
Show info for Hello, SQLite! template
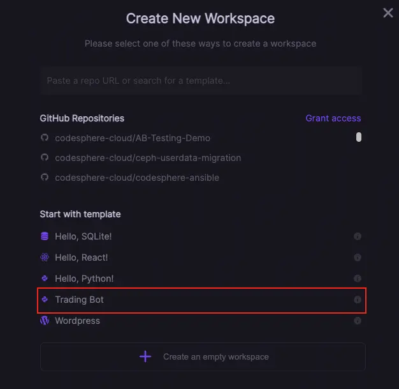click(358, 236)
